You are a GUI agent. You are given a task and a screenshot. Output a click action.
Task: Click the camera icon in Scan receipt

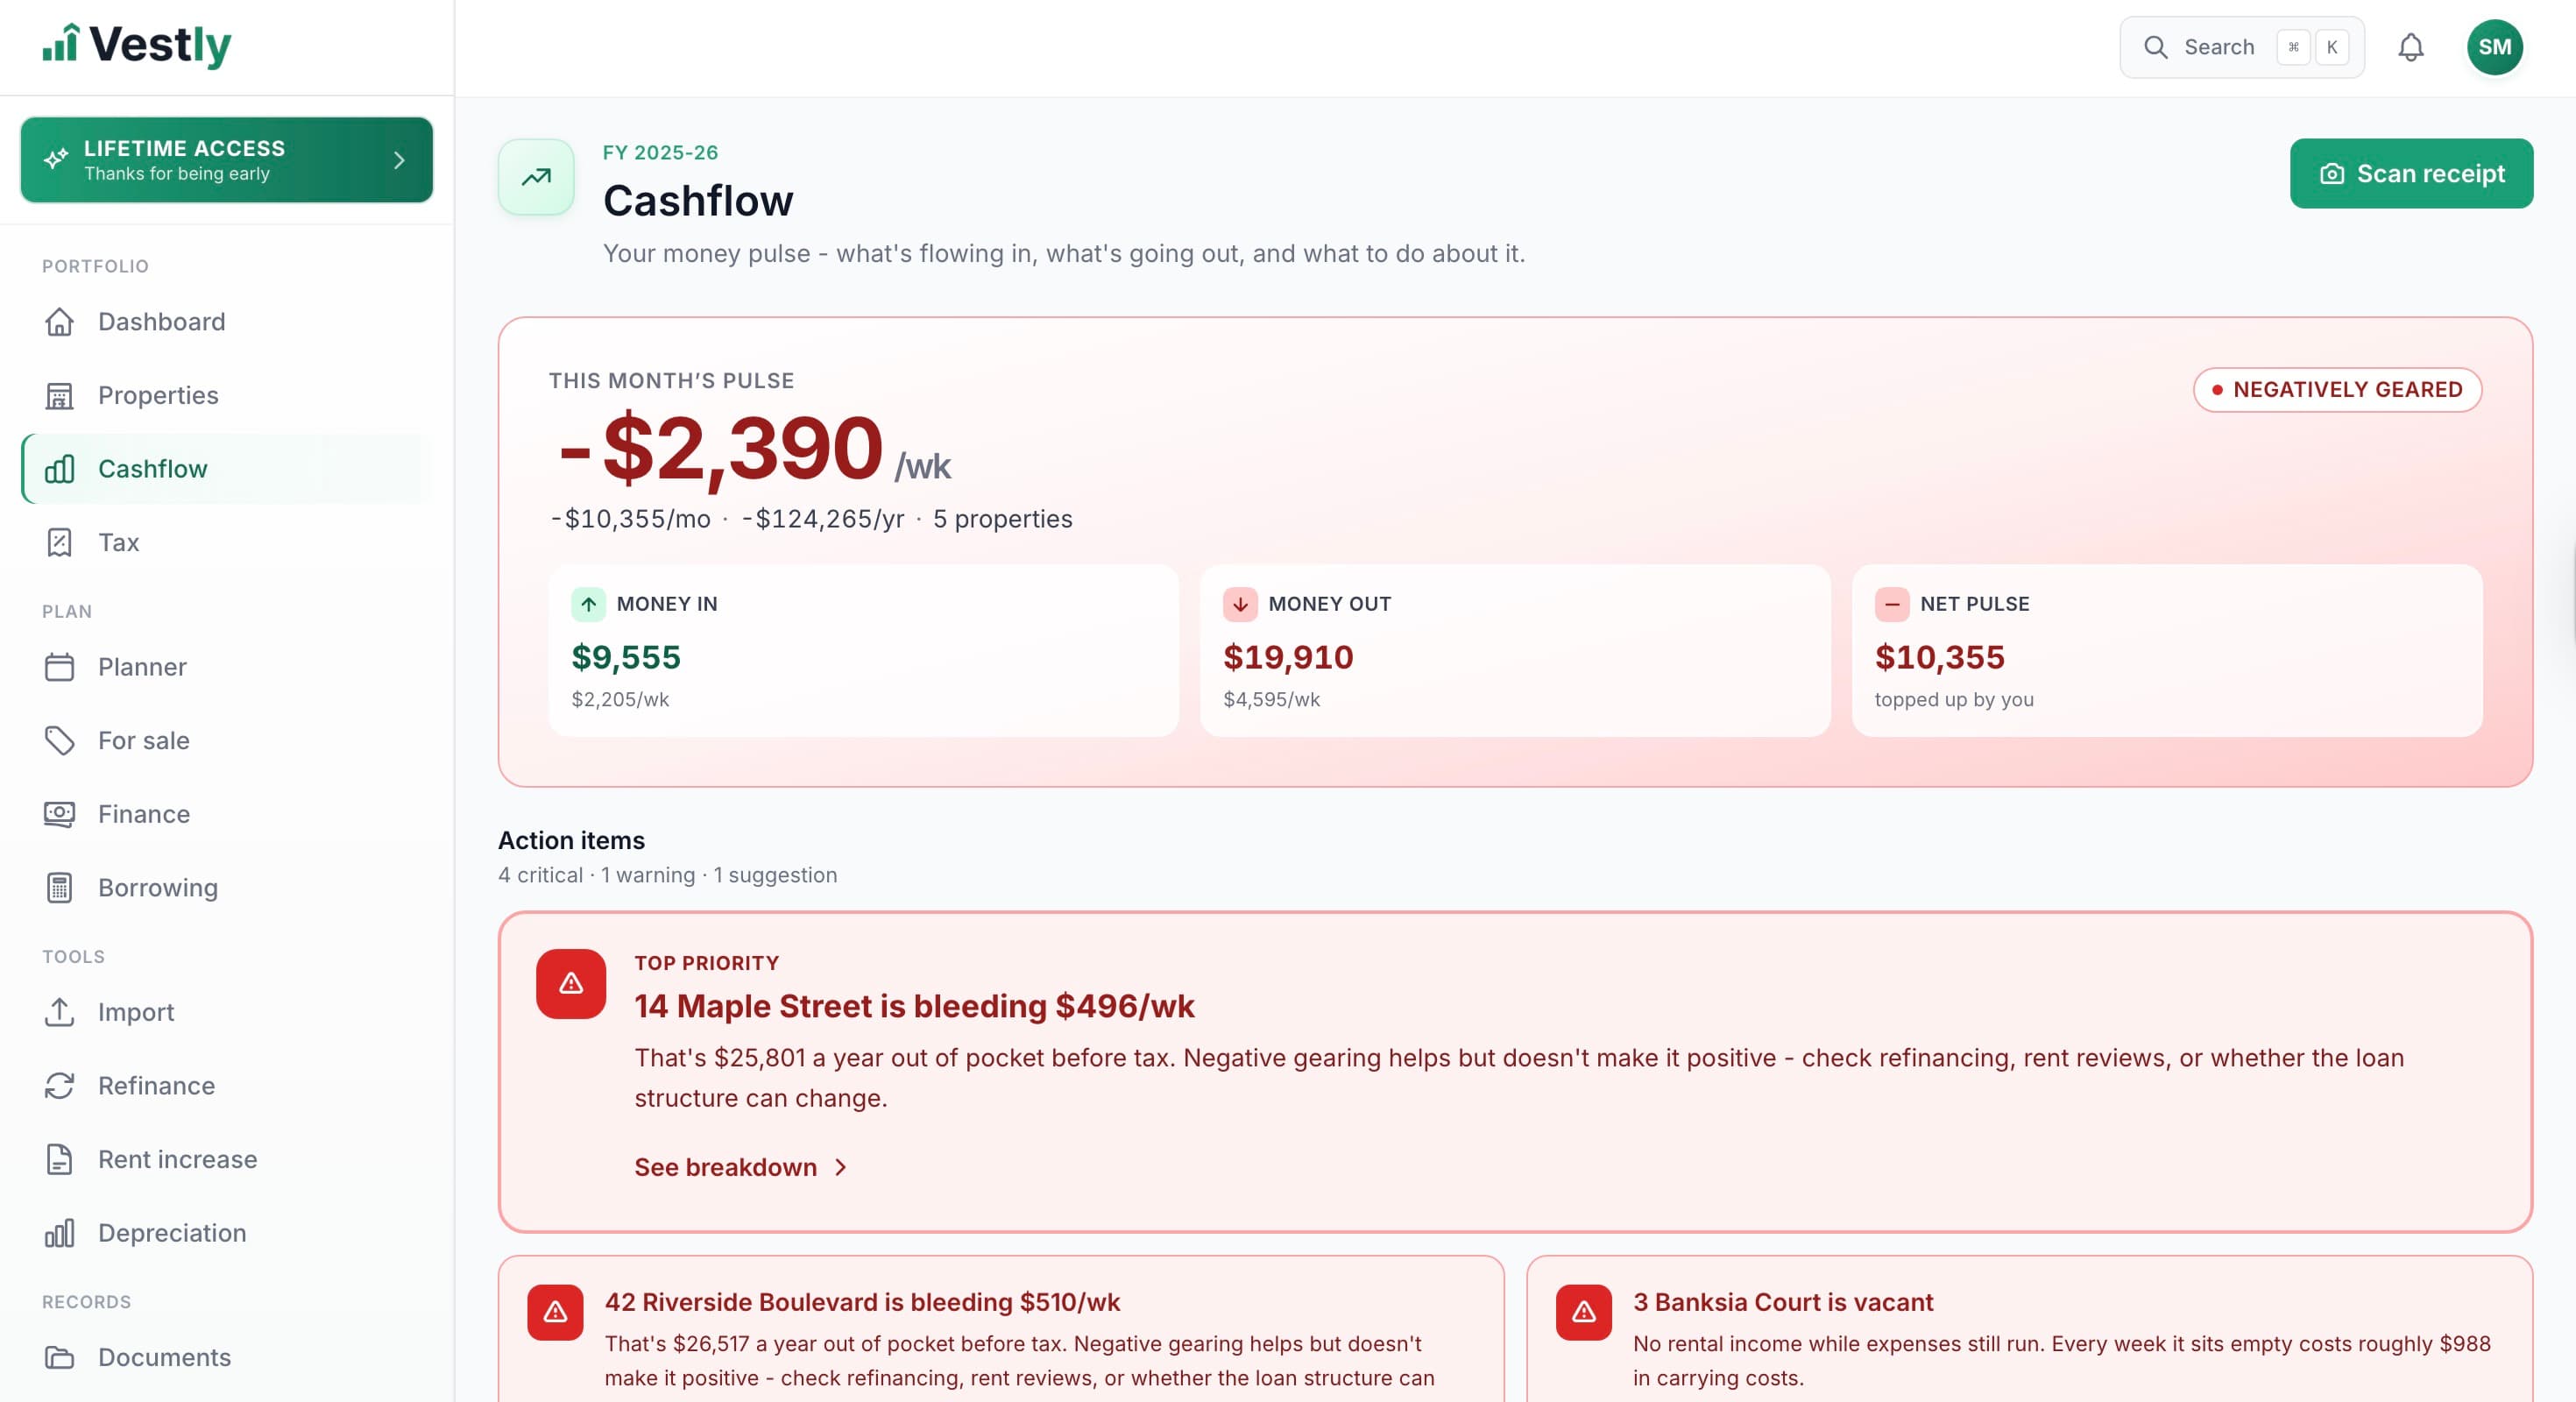coord(2331,174)
